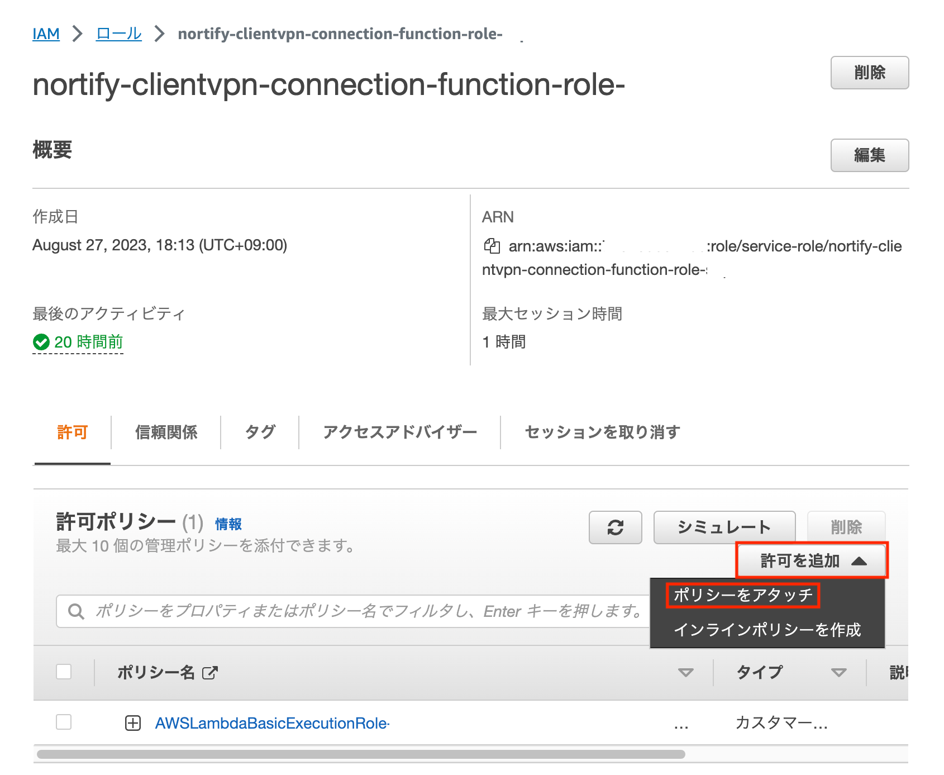The width and height of the screenshot is (944, 775).
Task: Switch to the 信頼関係 tab
Action: click(x=166, y=432)
